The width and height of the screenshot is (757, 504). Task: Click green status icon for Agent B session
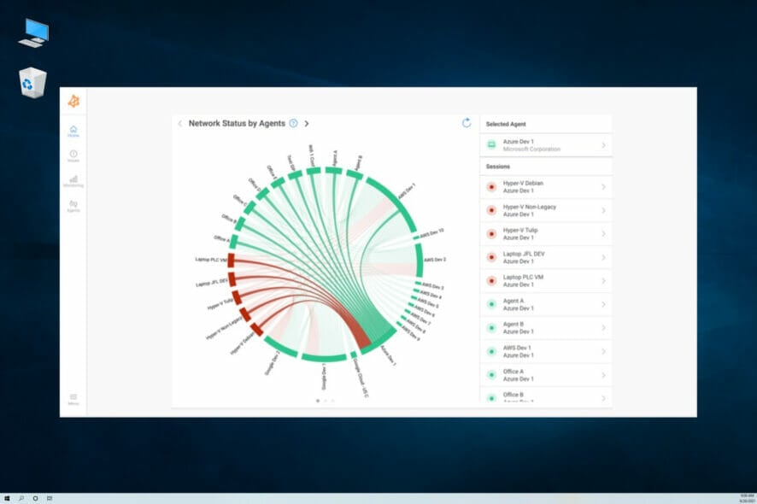pyautogui.click(x=491, y=328)
